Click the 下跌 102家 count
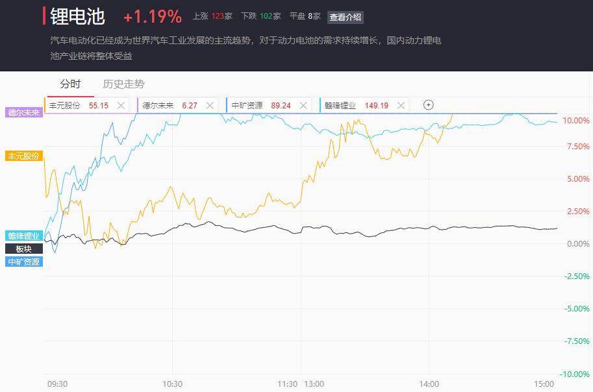593x392 pixels. click(x=261, y=16)
